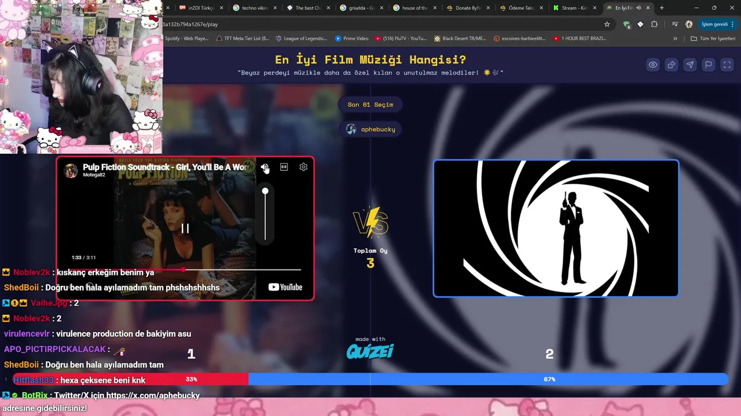The image size is (741, 416).
Task: Open the 1 HOUR BEST BRAZI bookmark
Action: (x=579, y=39)
